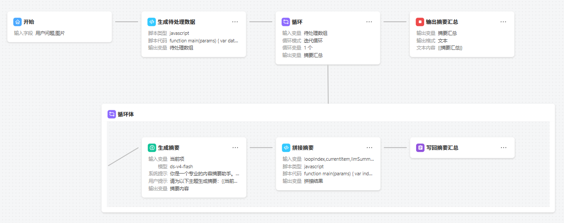The height and width of the screenshot is (223, 564).
Task: Click 用户问题,图片 input field value
Action: [50, 33]
